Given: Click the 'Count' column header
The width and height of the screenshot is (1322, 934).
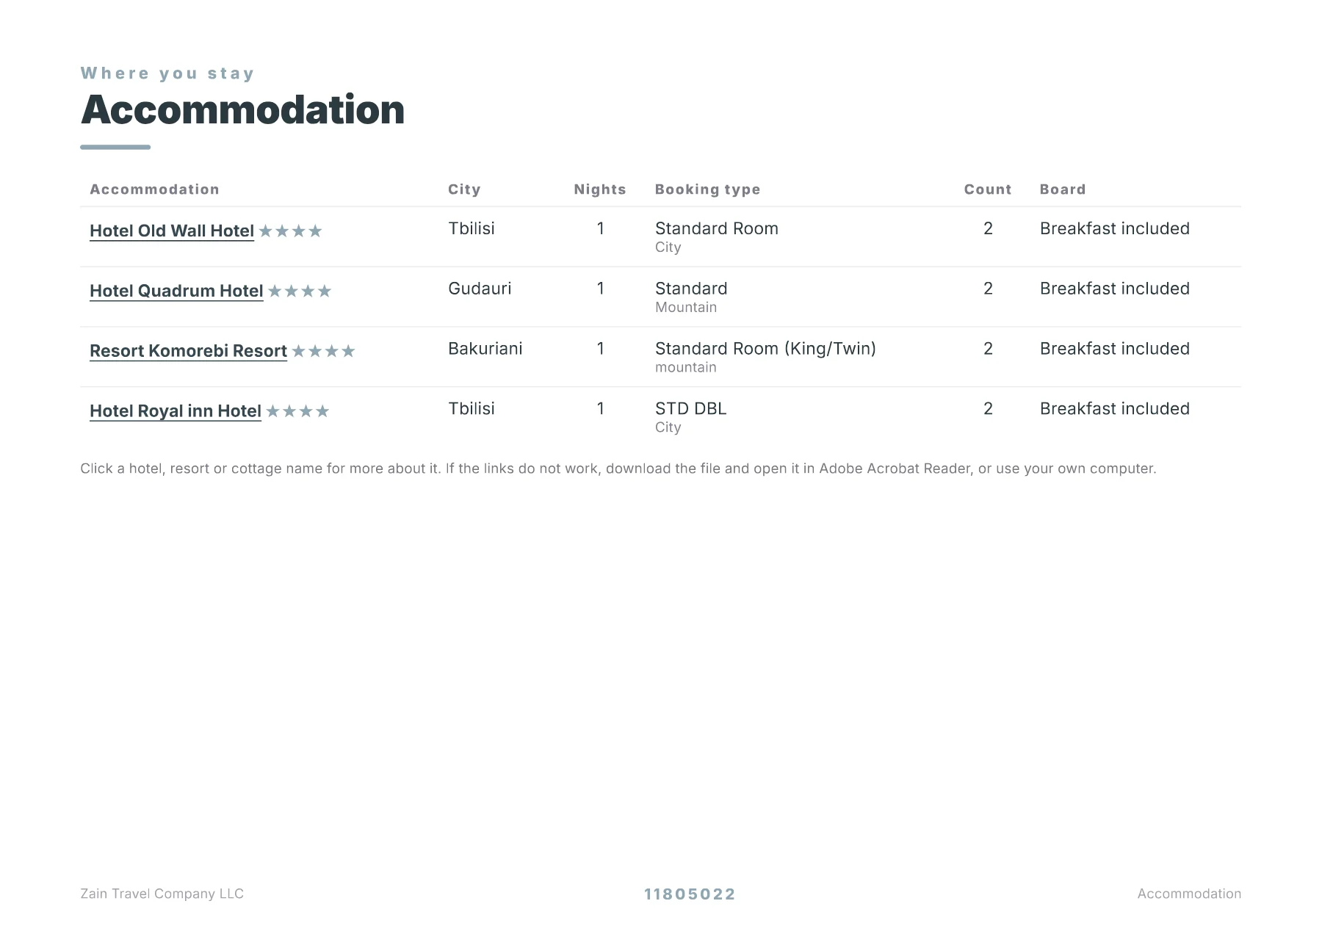Looking at the screenshot, I should [x=988, y=189].
